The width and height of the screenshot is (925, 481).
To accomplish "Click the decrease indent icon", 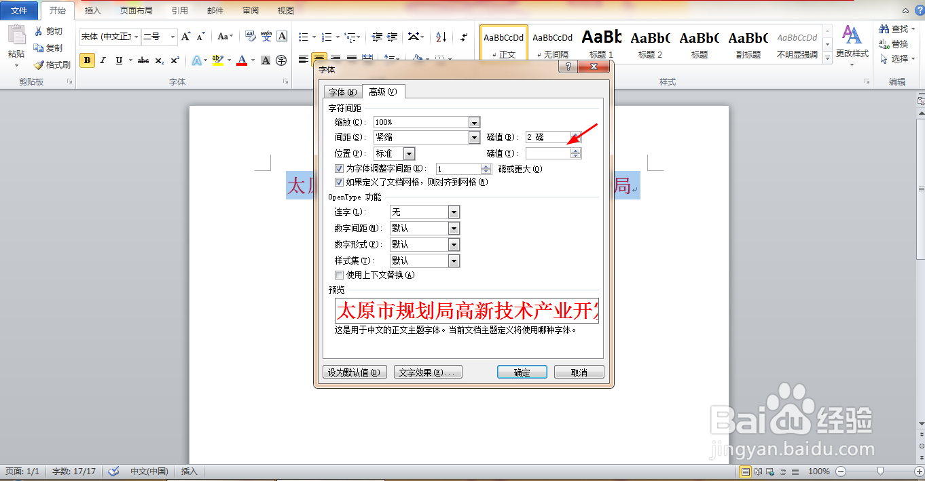I will point(378,37).
